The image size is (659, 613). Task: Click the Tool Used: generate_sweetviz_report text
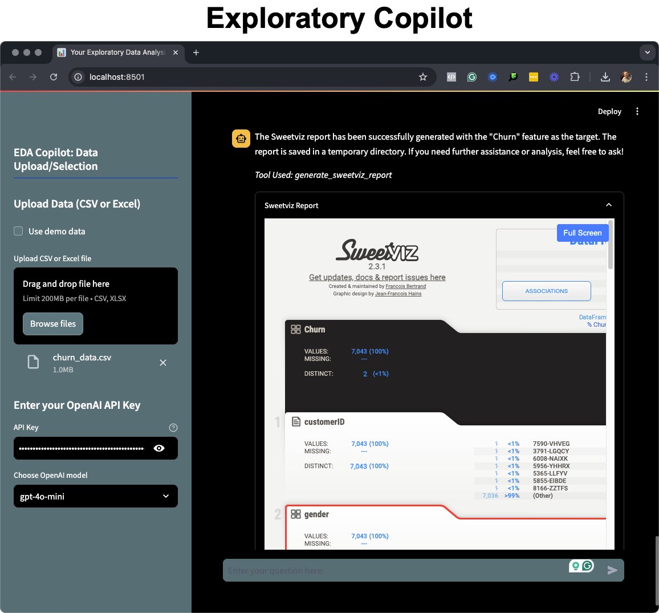[x=323, y=175]
